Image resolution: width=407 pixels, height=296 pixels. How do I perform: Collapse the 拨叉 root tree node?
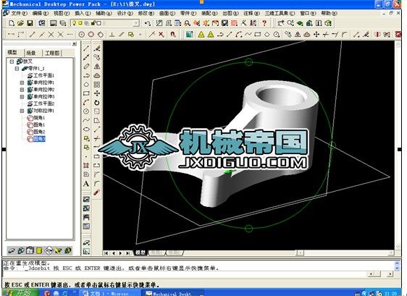(x=12, y=62)
